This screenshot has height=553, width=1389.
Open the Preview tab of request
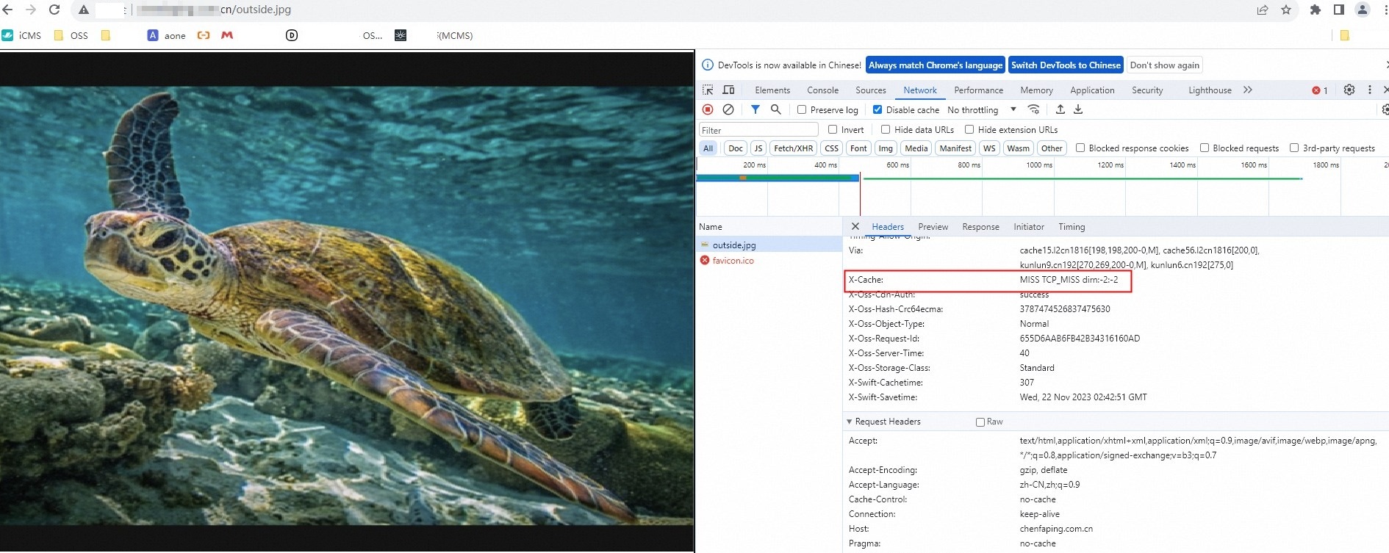click(x=933, y=227)
